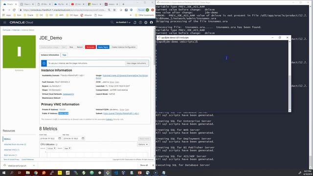Click the Stop instance button

click(x=71, y=47)
